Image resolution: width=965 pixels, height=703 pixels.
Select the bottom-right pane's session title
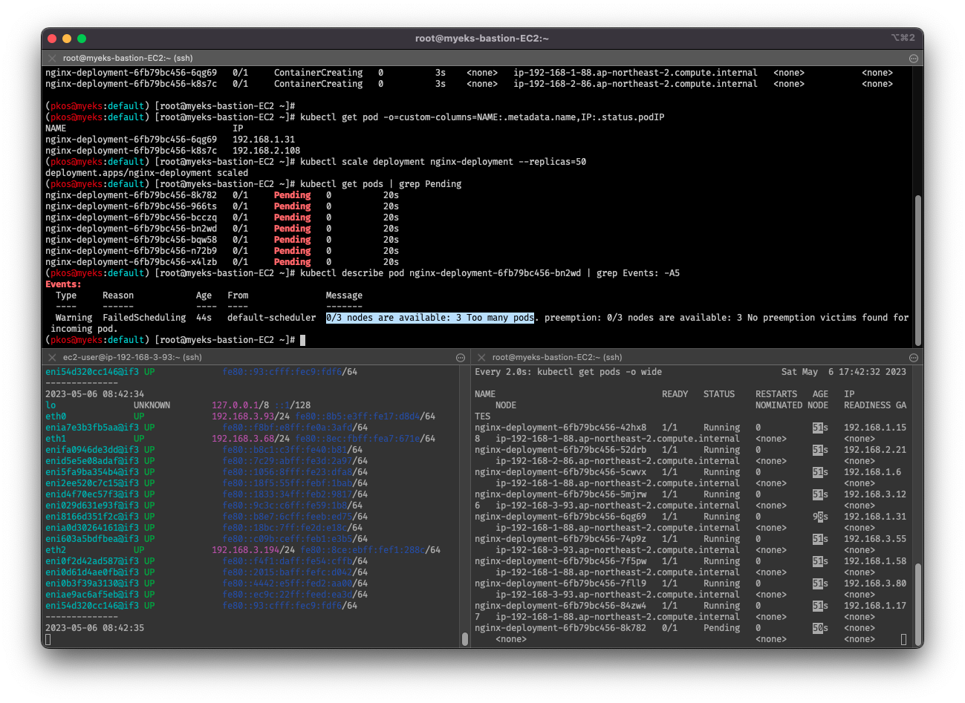click(x=557, y=357)
